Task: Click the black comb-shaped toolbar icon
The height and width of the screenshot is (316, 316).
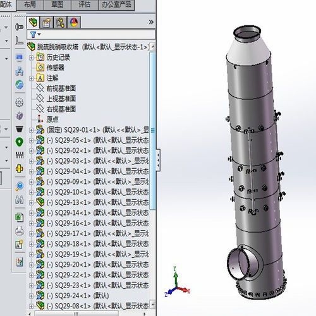Action: point(20,155)
